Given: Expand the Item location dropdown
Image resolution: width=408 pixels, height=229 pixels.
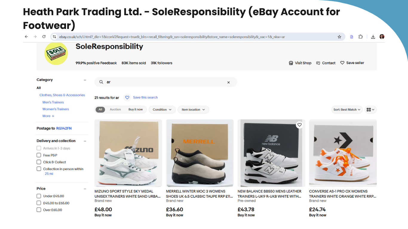Looking at the screenshot, I should click(x=193, y=110).
